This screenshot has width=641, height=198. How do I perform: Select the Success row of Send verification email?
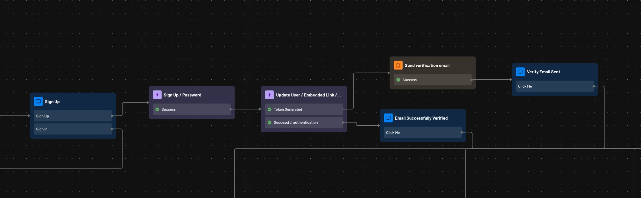[433, 80]
